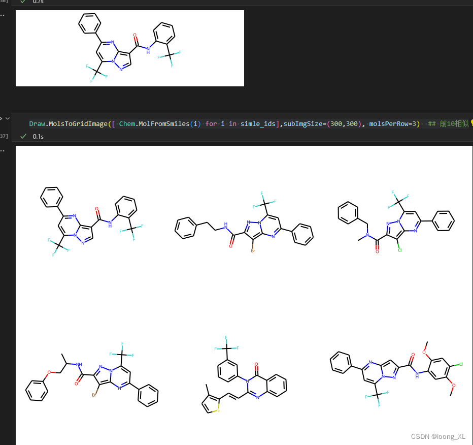
Task: Run the Draw.MolsToGridImage code cell
Action: coord(1,118)
